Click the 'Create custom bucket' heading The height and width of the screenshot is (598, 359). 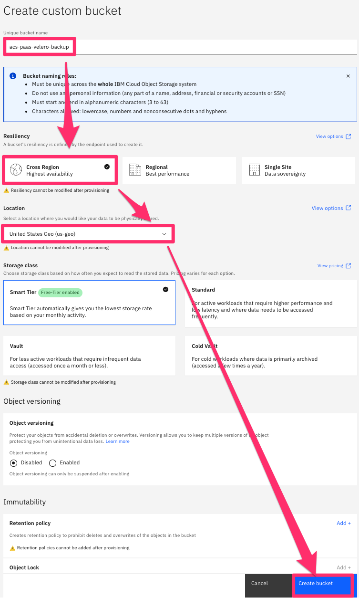[x=62, y=10]
